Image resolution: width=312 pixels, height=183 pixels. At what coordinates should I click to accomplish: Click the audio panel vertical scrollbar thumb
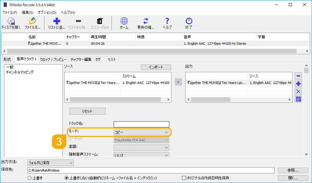coord(306,71)
